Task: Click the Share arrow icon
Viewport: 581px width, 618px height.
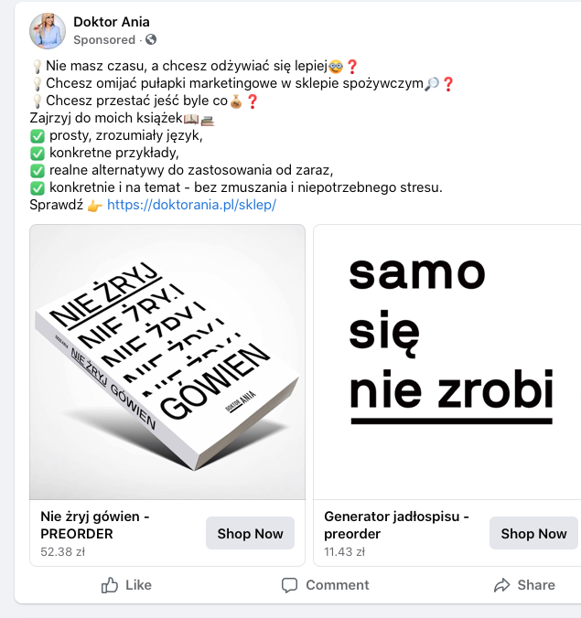Action: (501, 585)
